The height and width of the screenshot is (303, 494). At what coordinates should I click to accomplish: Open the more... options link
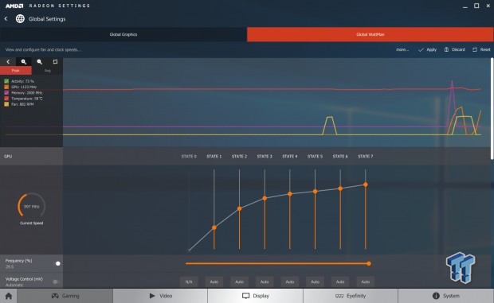pyautogui.click(x=402, y=49)
